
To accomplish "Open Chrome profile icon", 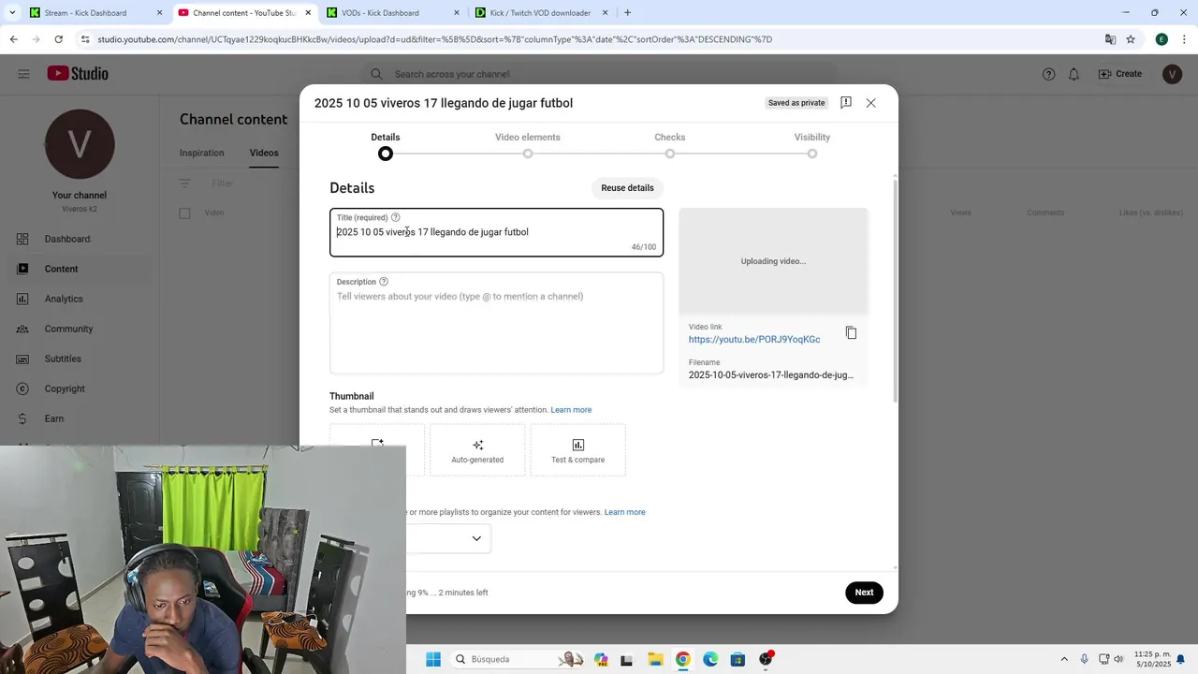I will click(x=1161, y=39).
